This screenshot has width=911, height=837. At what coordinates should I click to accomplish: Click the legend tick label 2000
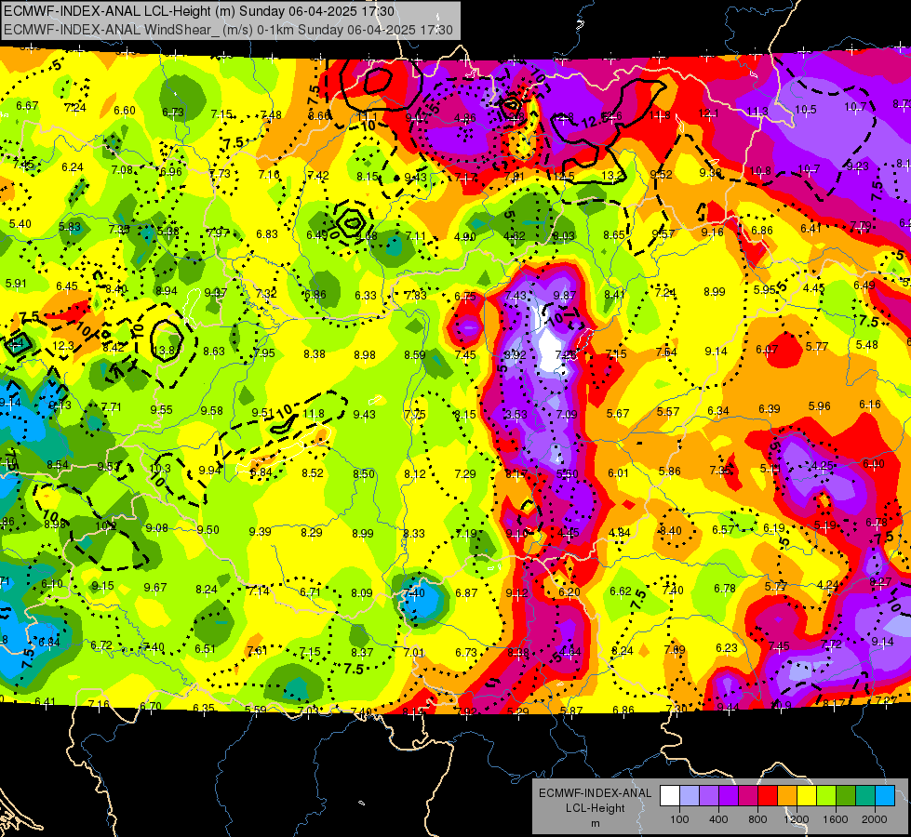point(875,819)
